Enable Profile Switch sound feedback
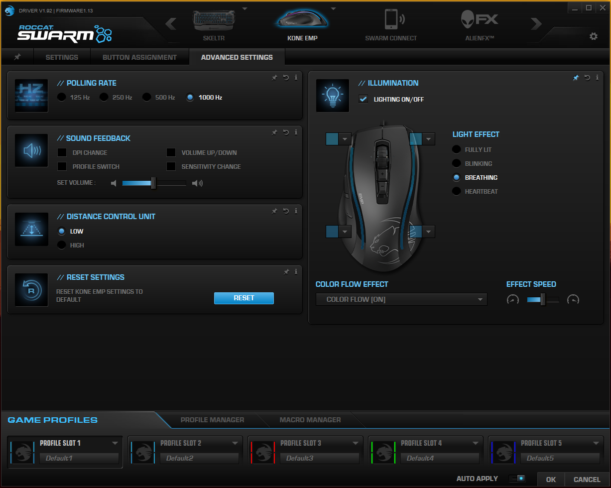611x488 pixels. (x=62, y=166)
